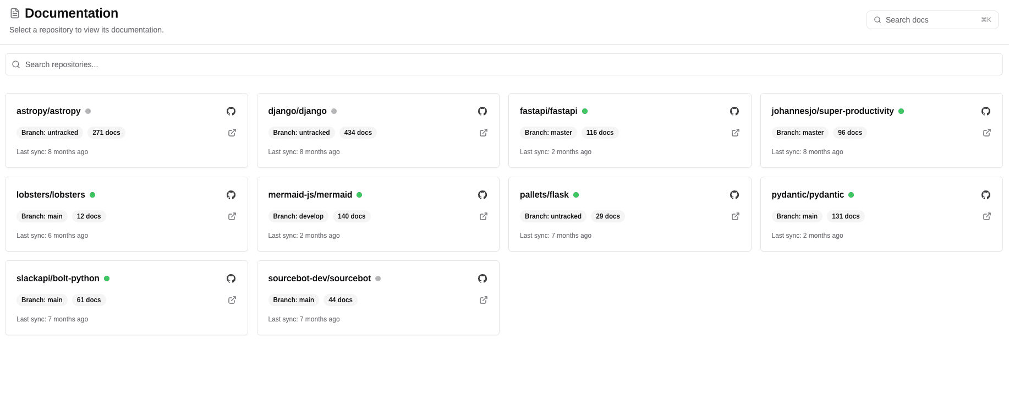This screenshot has width=1009, height=393.
Task: Click GitHub icon on lobsters/lobsters card
Action: [231, 195]
